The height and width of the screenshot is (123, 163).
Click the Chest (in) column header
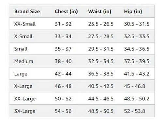(66, 11)
